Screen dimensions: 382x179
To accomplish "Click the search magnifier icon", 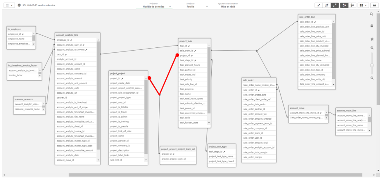I will [x=372, y=14].
